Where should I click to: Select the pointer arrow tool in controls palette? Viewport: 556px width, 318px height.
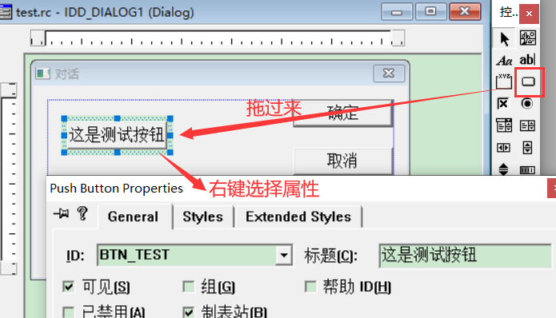(504, 38)
